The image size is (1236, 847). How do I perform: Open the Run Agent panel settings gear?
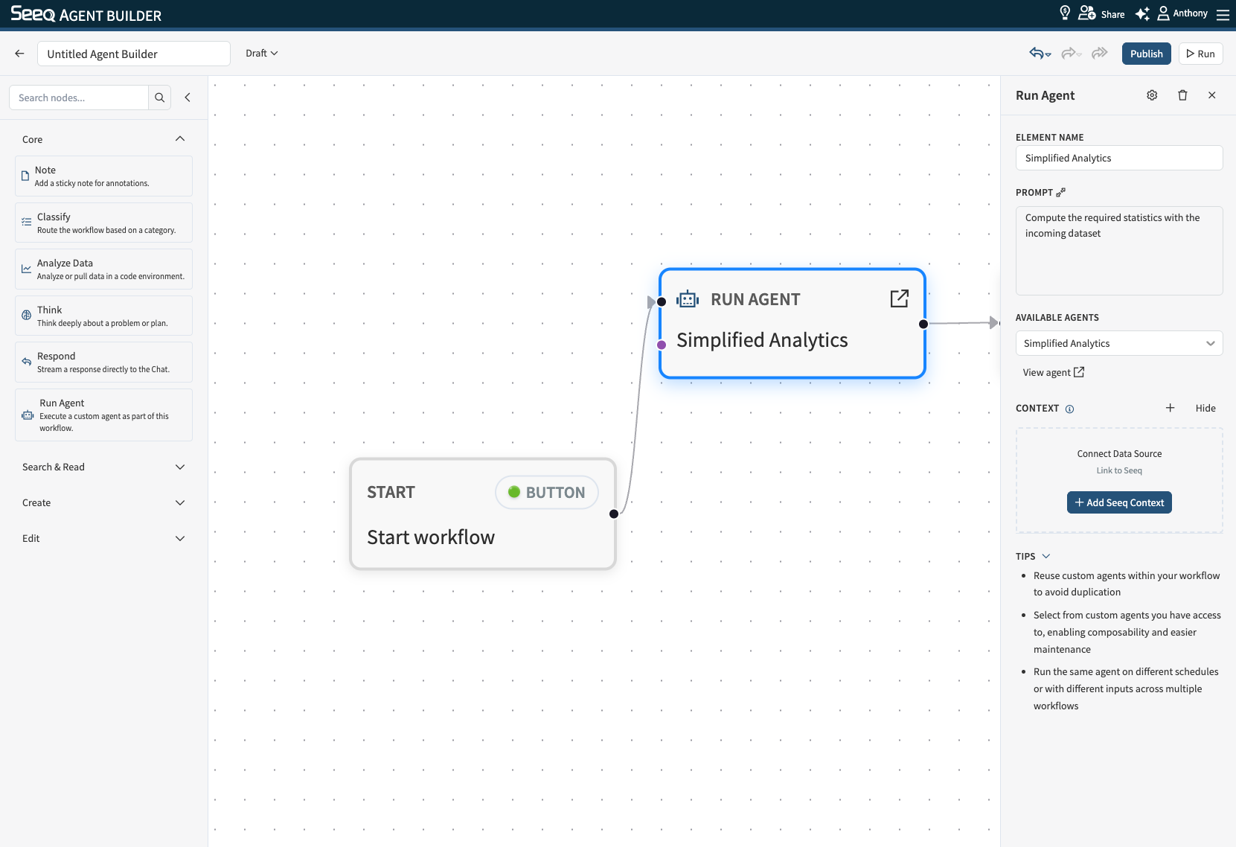click(1152, 95)
